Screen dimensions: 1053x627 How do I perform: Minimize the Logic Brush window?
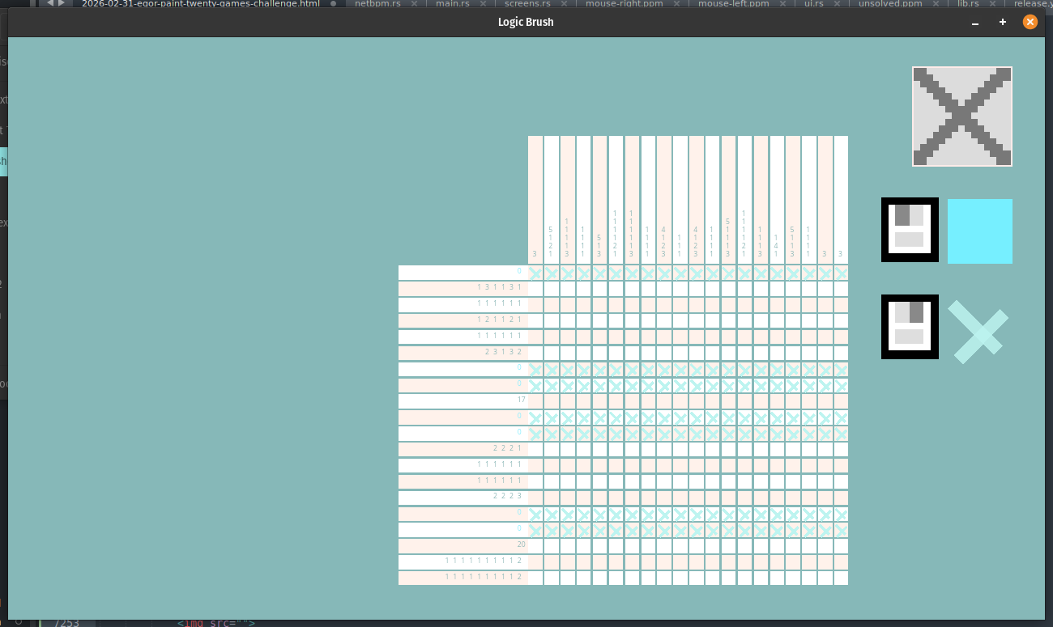click(975, 23)
